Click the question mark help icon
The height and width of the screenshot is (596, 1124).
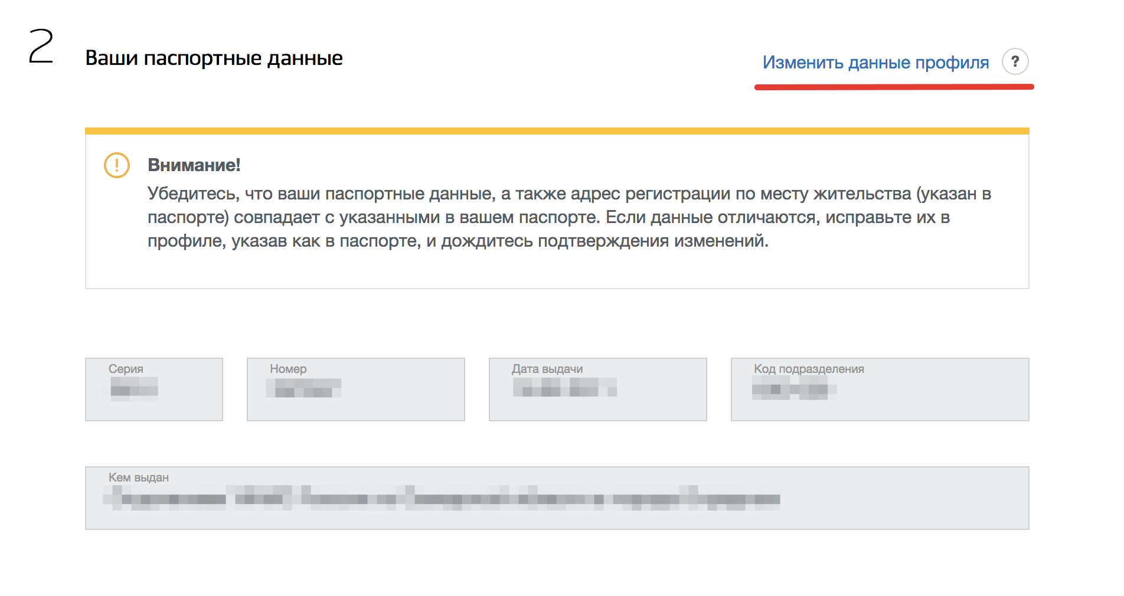(x=1015, y=61)
